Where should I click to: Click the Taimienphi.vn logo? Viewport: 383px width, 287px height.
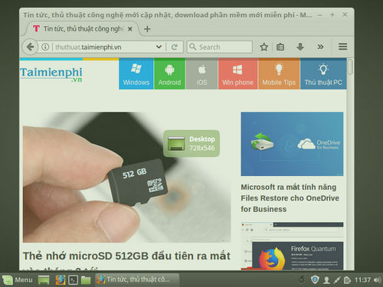click(51, 75)
